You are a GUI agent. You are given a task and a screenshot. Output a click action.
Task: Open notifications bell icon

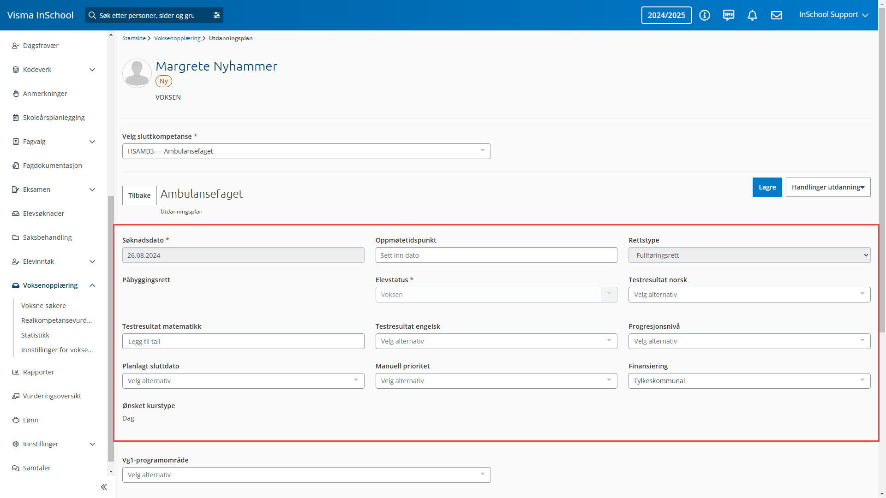coord(752,15)
